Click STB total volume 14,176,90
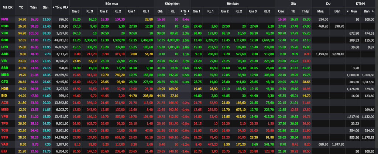 (62, 137)
